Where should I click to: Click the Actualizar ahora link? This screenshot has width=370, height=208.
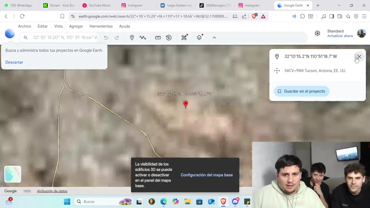(340, 36)
